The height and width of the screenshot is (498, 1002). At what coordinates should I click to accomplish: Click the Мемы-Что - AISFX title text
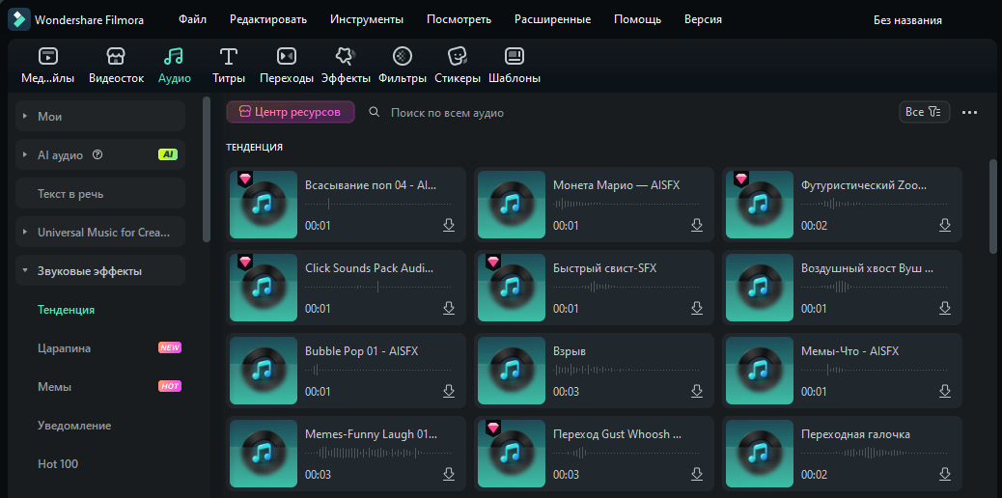pos(849,351)
